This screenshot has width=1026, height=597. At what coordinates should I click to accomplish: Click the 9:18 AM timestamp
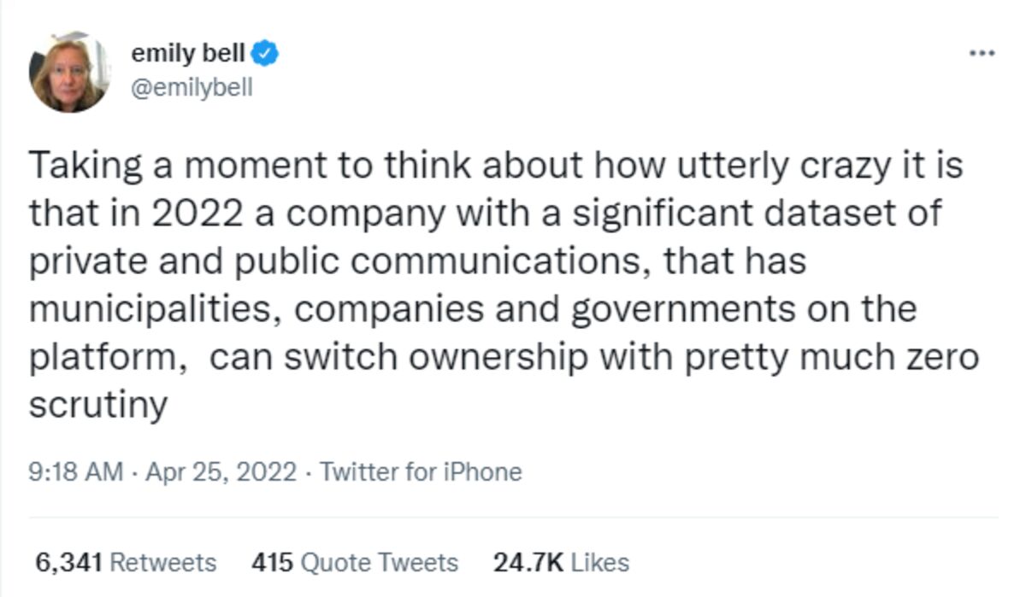pos(76,471)
